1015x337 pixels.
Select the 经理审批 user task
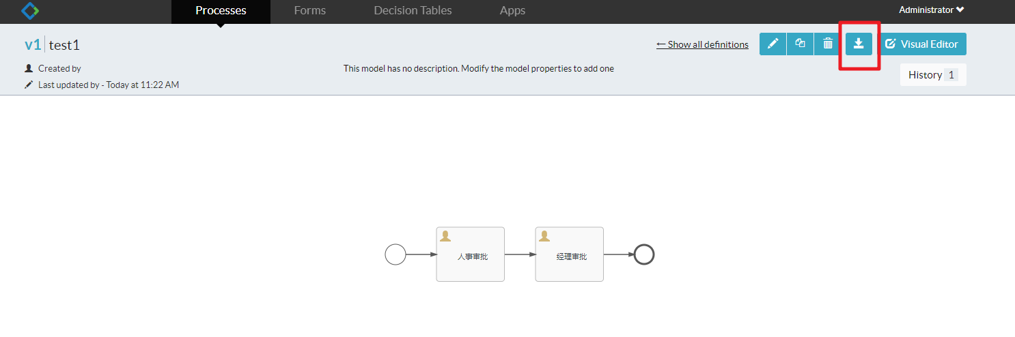click(x=570, y=254)
